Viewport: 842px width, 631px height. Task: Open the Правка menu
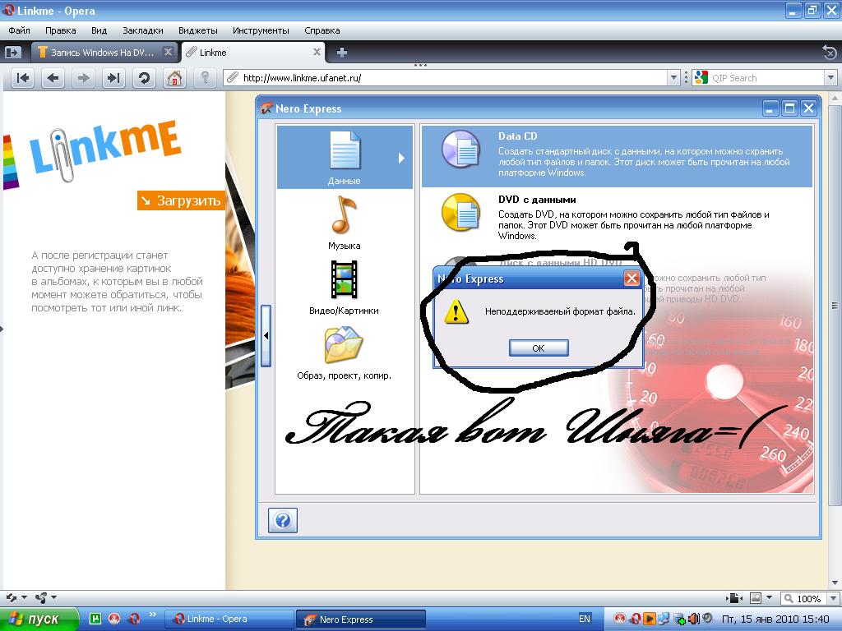pyautogui.click(x=60, y=30)
